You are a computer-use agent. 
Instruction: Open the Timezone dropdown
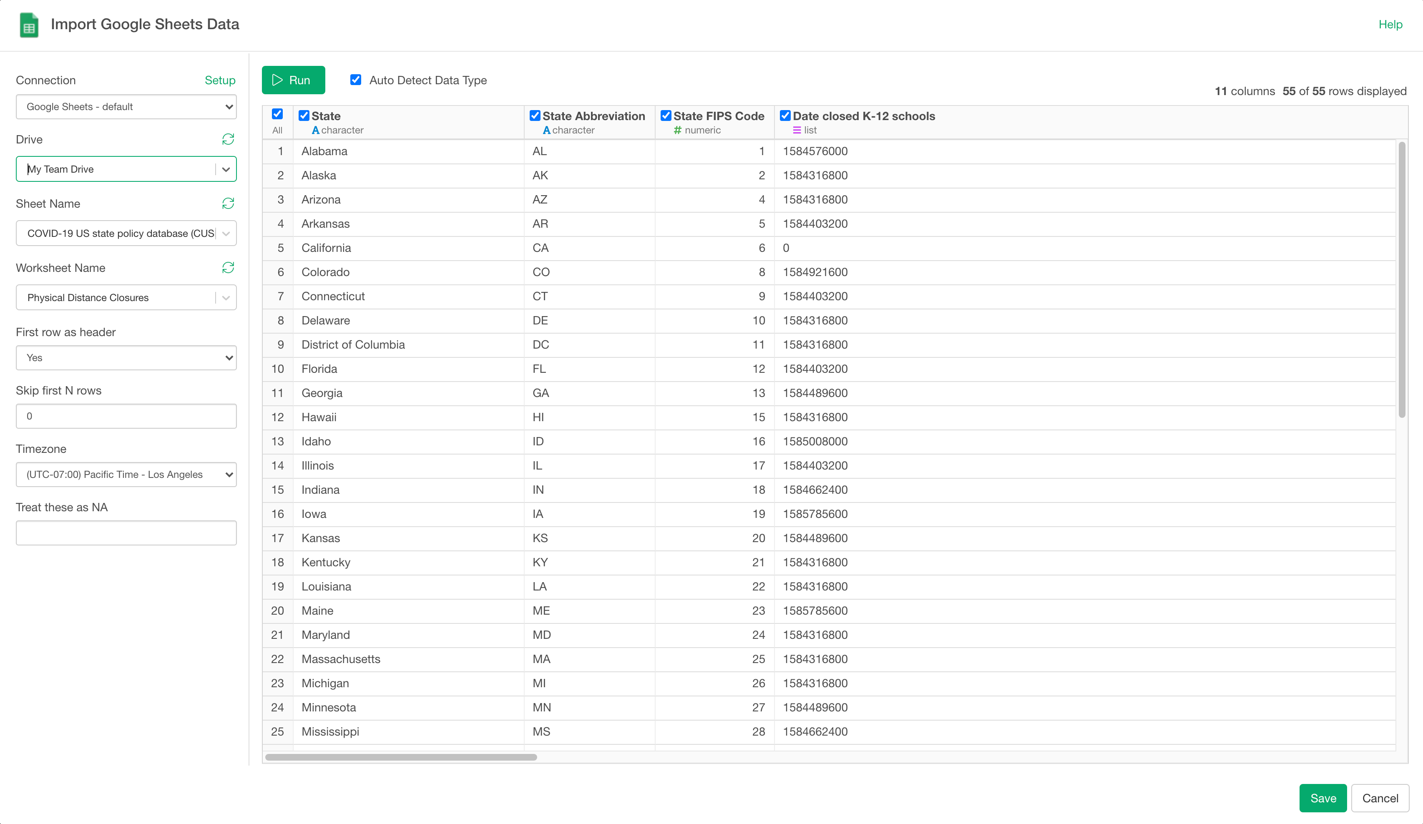[126, 475]
